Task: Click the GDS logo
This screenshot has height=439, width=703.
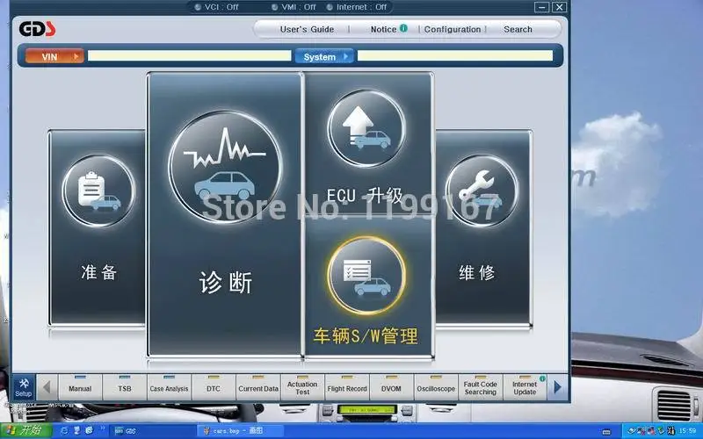Action: pos(37,29)
